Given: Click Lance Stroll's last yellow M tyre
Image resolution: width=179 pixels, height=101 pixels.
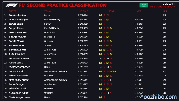Looking at the screenshot, I should [x=115, y=71].
